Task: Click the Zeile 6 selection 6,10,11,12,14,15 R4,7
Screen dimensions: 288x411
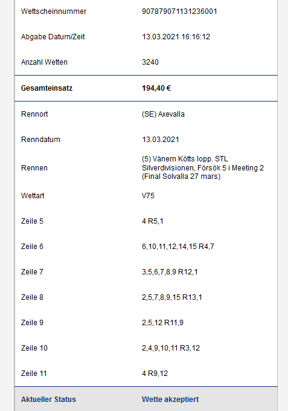Action: [178, 247]
